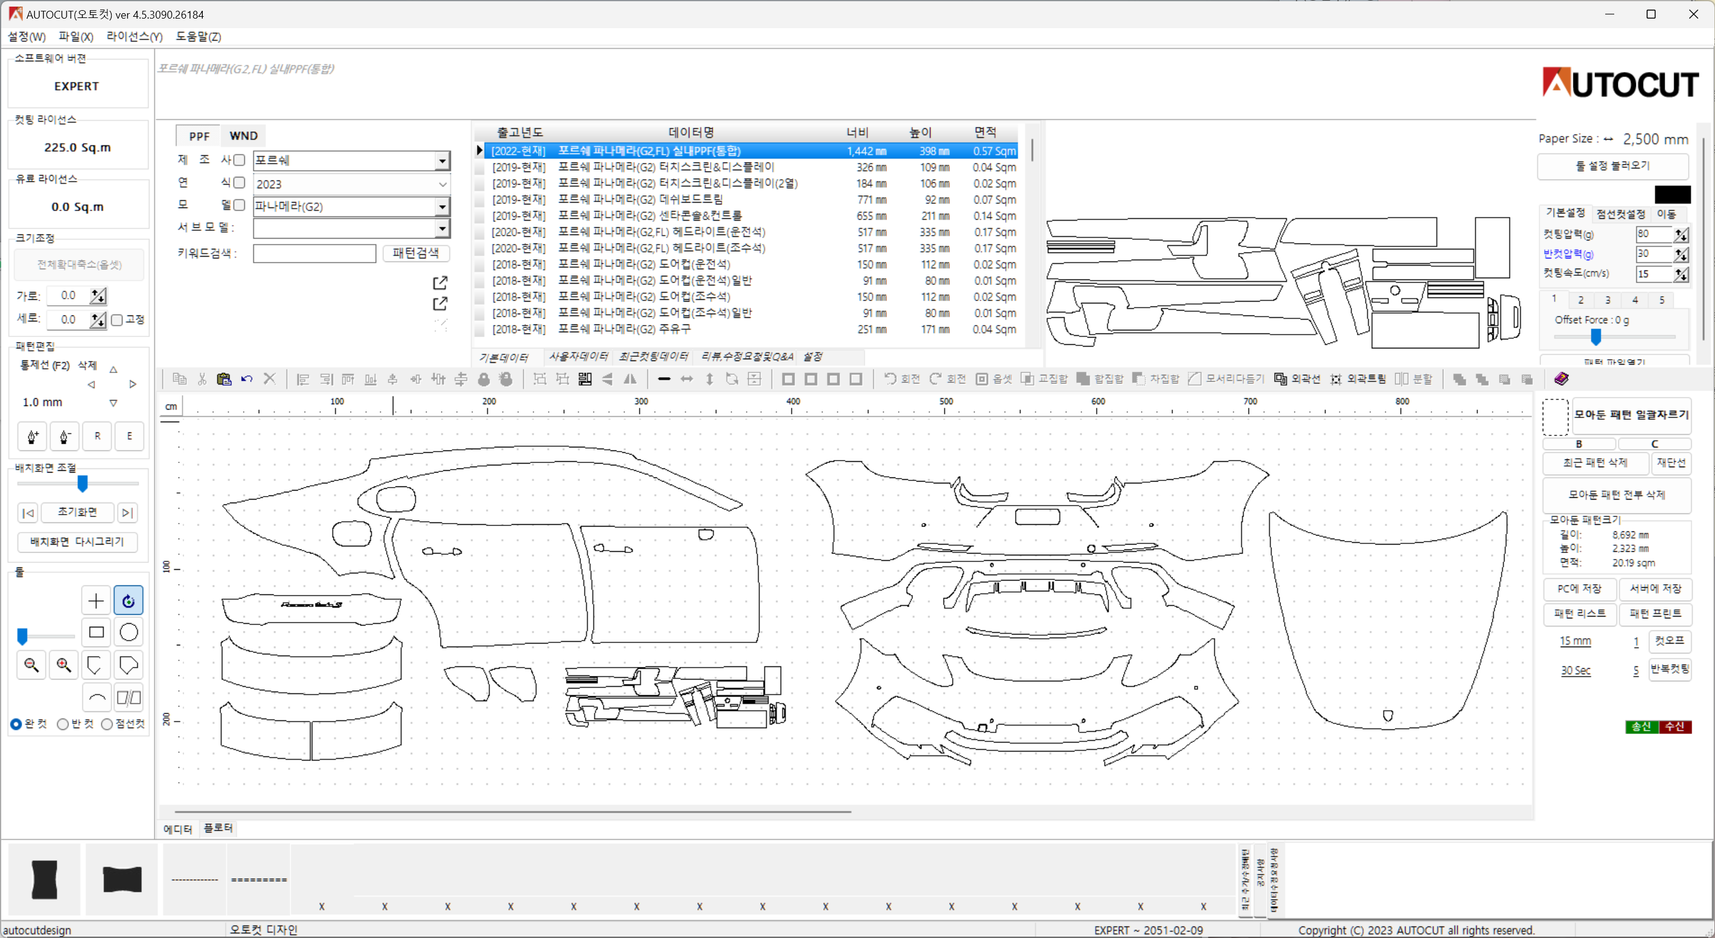This screenshot has height=938, width=1715.
Task: Select the 점선컷 radio button
Action: [107, 724]
